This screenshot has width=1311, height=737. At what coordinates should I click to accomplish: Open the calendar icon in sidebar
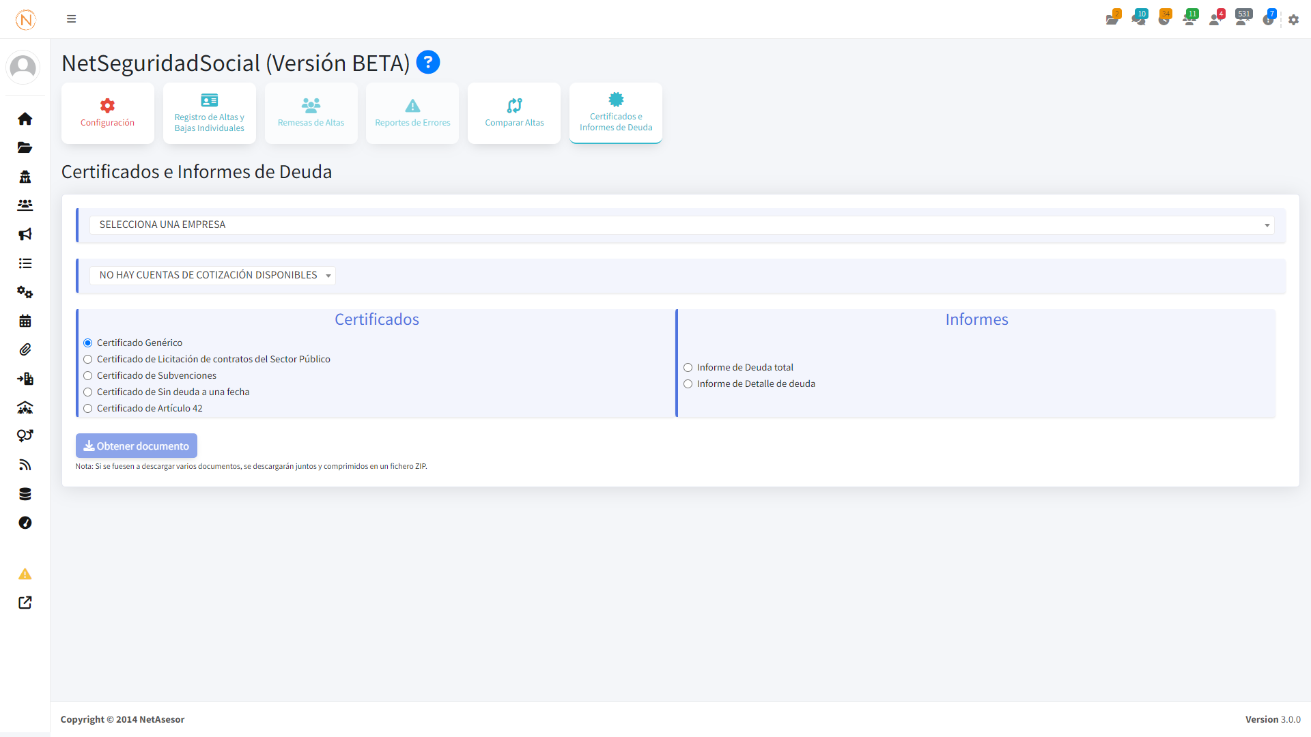pyautogui.click(x=25, y=321)
